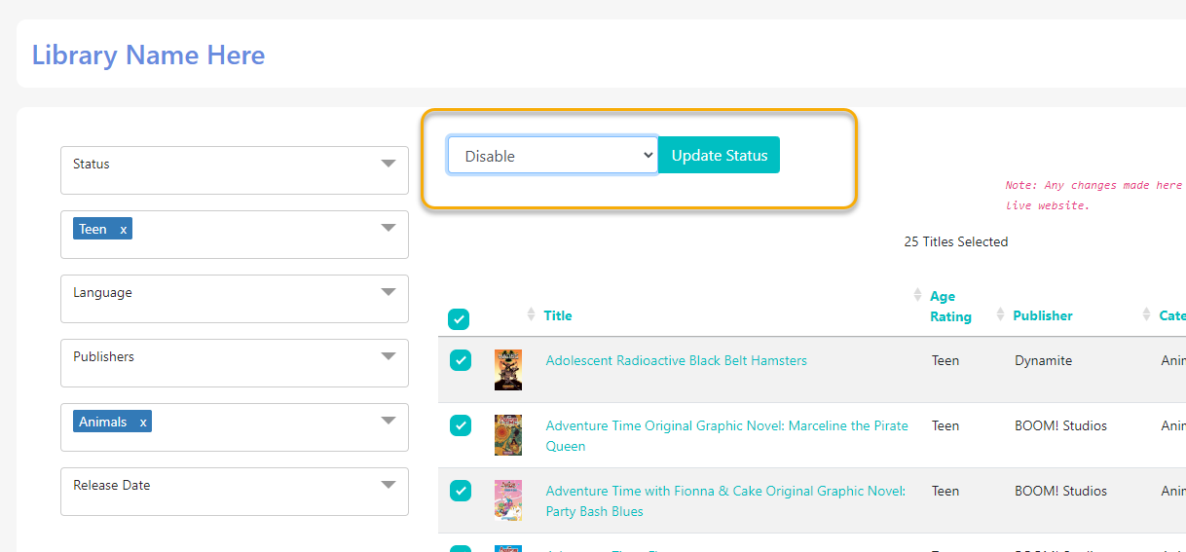Click Party Bash Blues cover thumbnail
The image size is (1186, 552).
coord(508,500)
